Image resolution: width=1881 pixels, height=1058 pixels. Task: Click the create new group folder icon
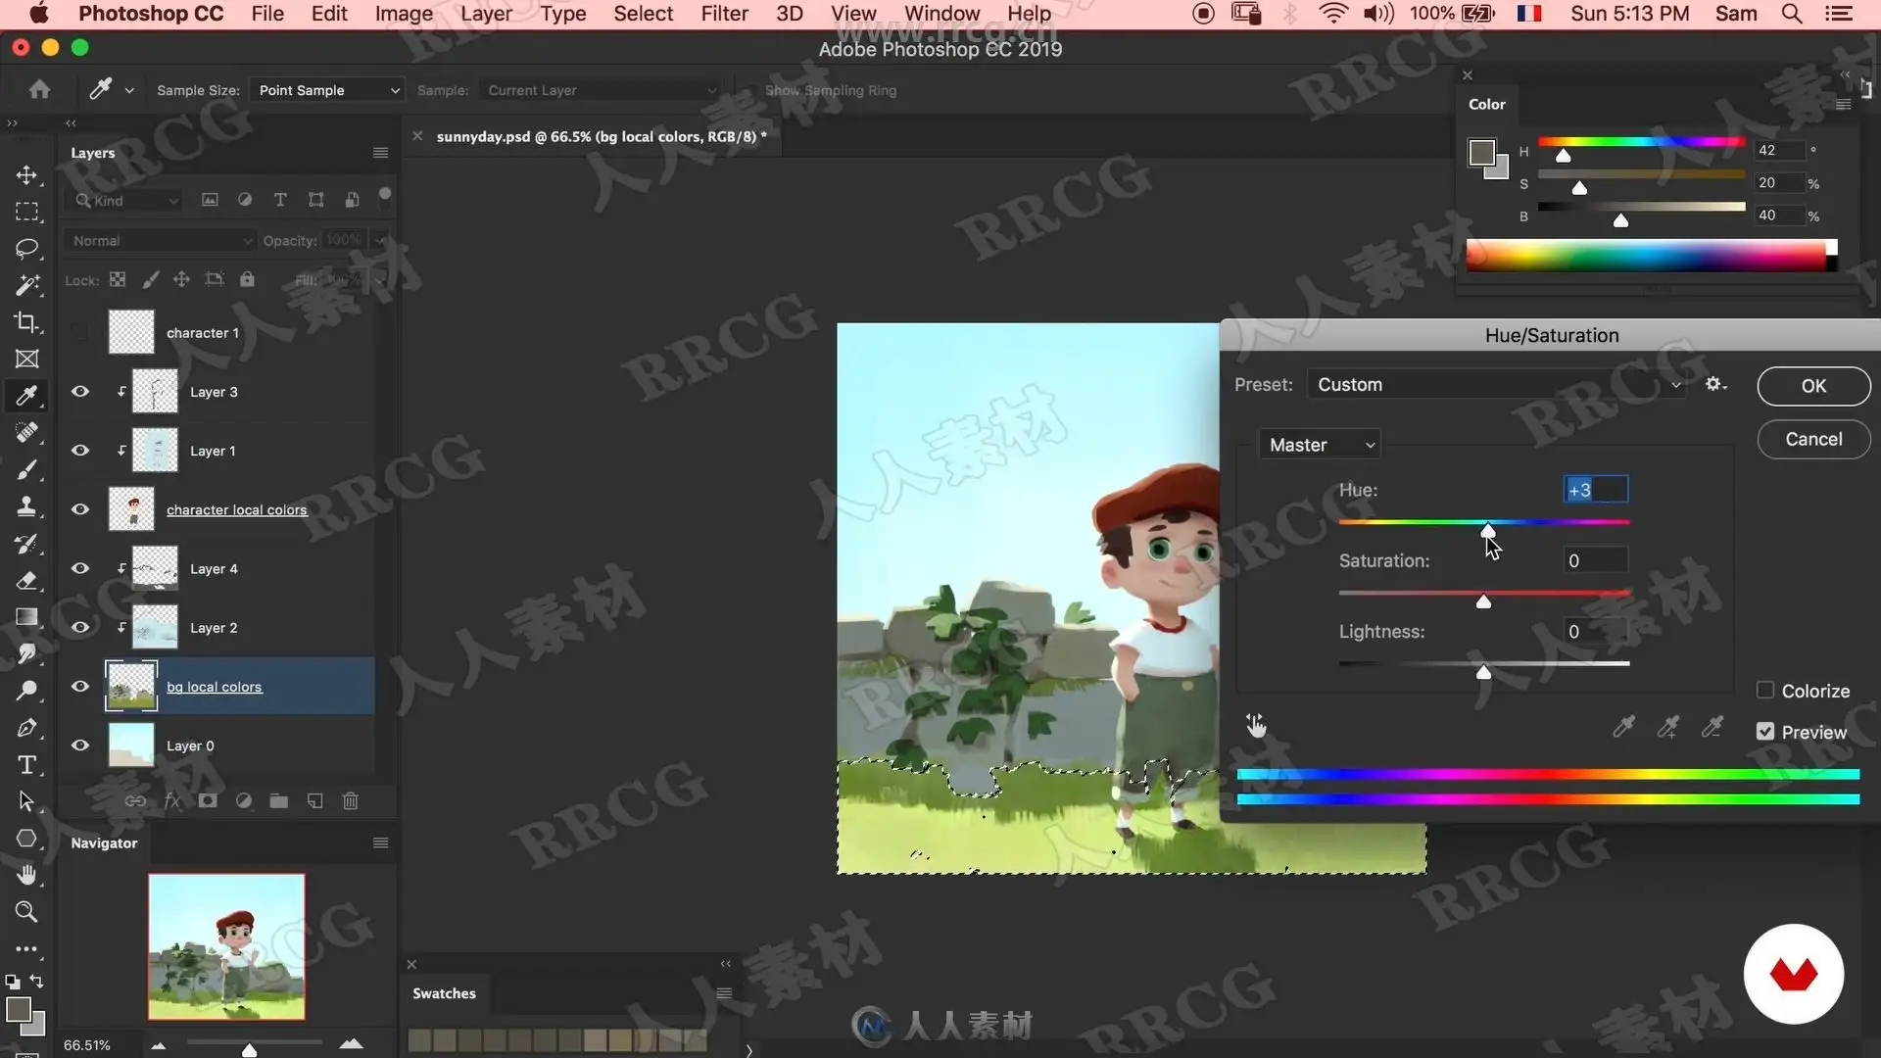pyautogui.click(x=279, y=801)
